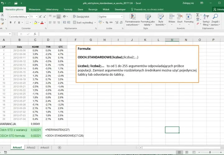
Task: Open Style komórki gallery
Action: click(x=161, y=20)
